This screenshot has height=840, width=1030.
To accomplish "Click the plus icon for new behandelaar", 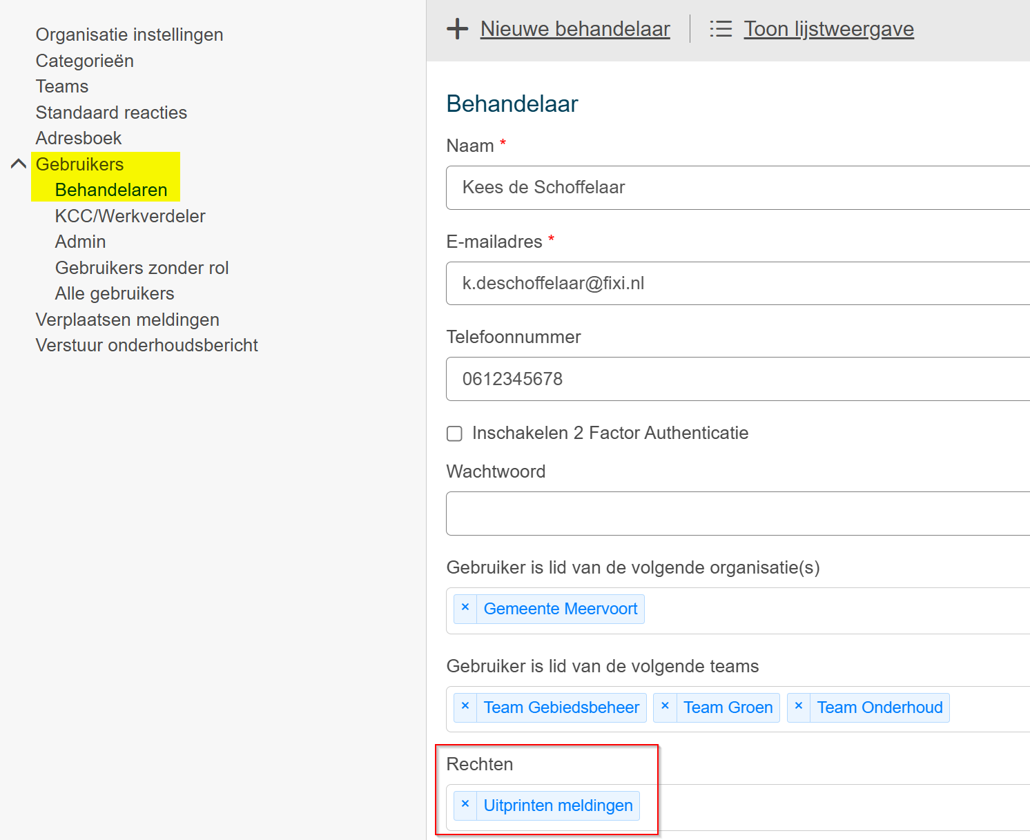I will 457,29.
